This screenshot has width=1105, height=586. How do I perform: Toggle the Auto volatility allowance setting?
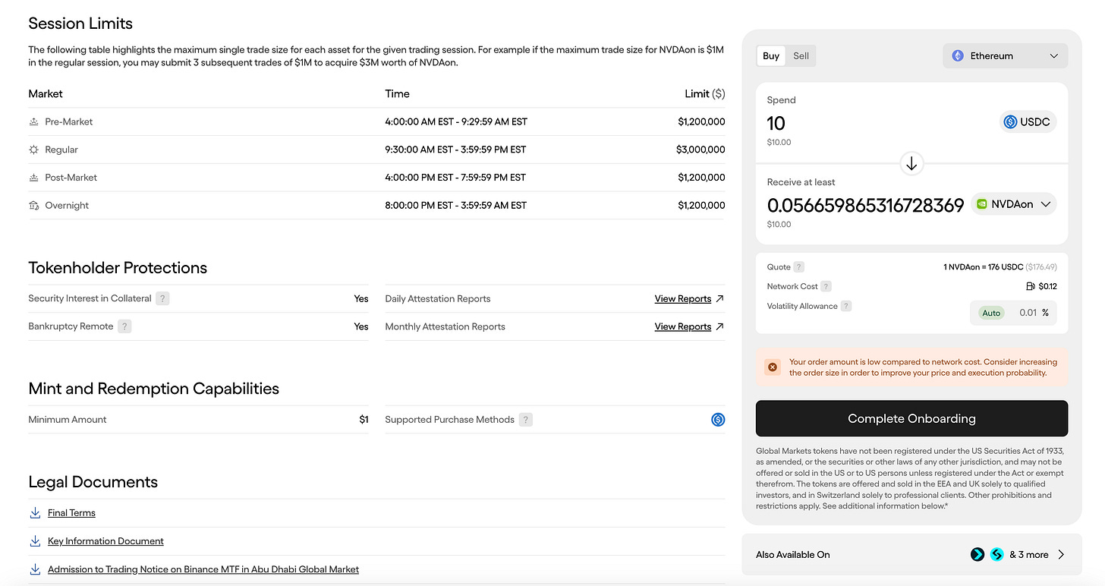[991, 313]
